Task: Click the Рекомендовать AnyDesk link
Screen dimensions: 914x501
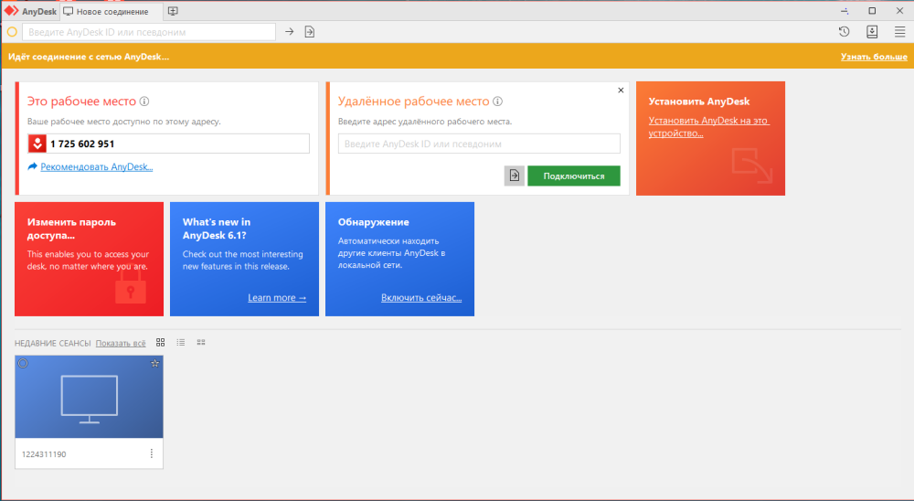Action: pos(97,166)
